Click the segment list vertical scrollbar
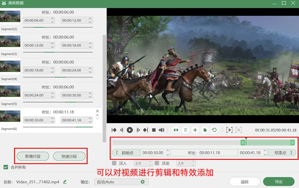 [x=104, y=88]
